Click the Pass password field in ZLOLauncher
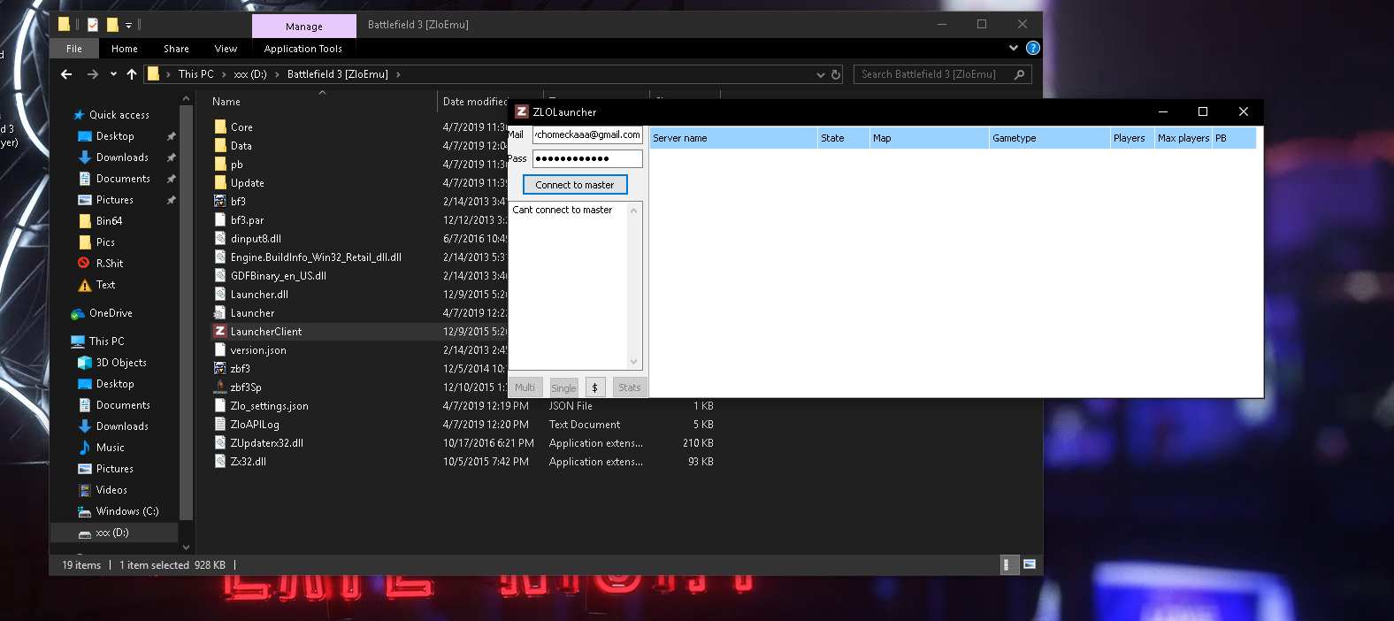Viewport: 1394px width, 621px height. (x=587, y=158)
